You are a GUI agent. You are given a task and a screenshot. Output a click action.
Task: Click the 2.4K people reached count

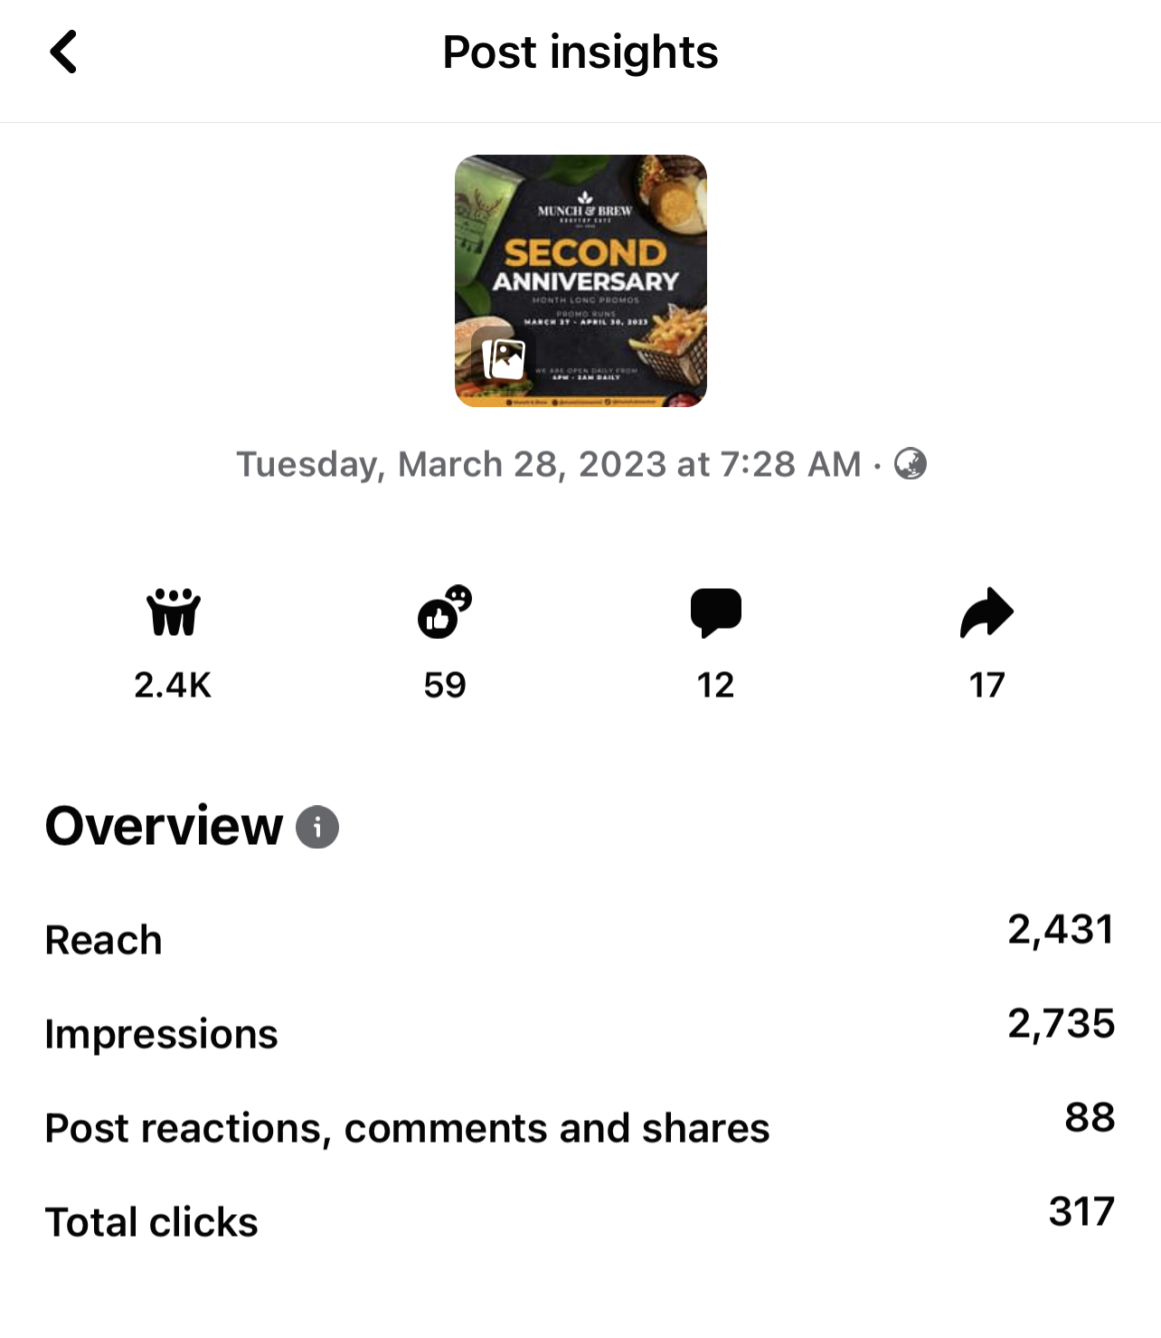[x=173, y=685]
